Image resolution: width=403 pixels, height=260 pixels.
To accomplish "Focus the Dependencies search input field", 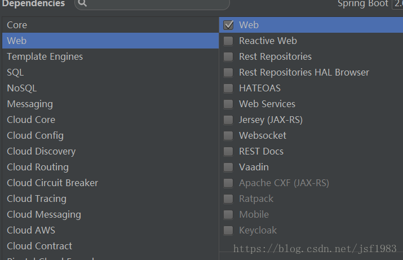I will click(152, 3).
